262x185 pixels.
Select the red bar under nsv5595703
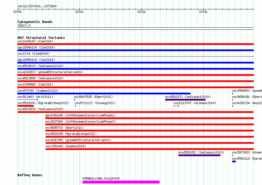pos(150,131)
